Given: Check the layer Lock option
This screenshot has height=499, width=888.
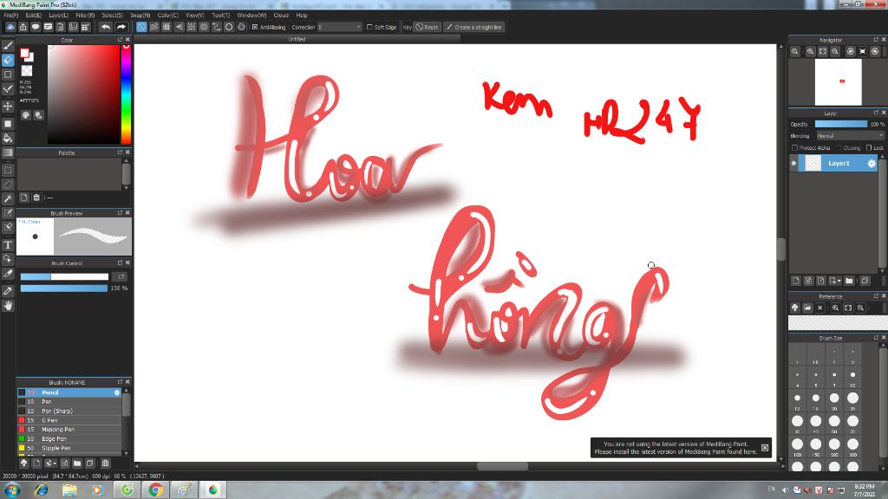Looking at the screenshot, I should (x=869, y=148).
